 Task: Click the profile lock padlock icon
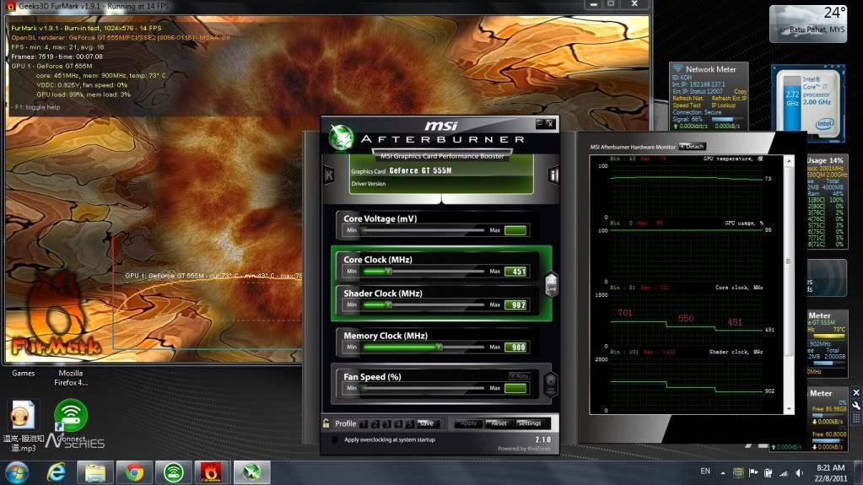click(326, 423)
